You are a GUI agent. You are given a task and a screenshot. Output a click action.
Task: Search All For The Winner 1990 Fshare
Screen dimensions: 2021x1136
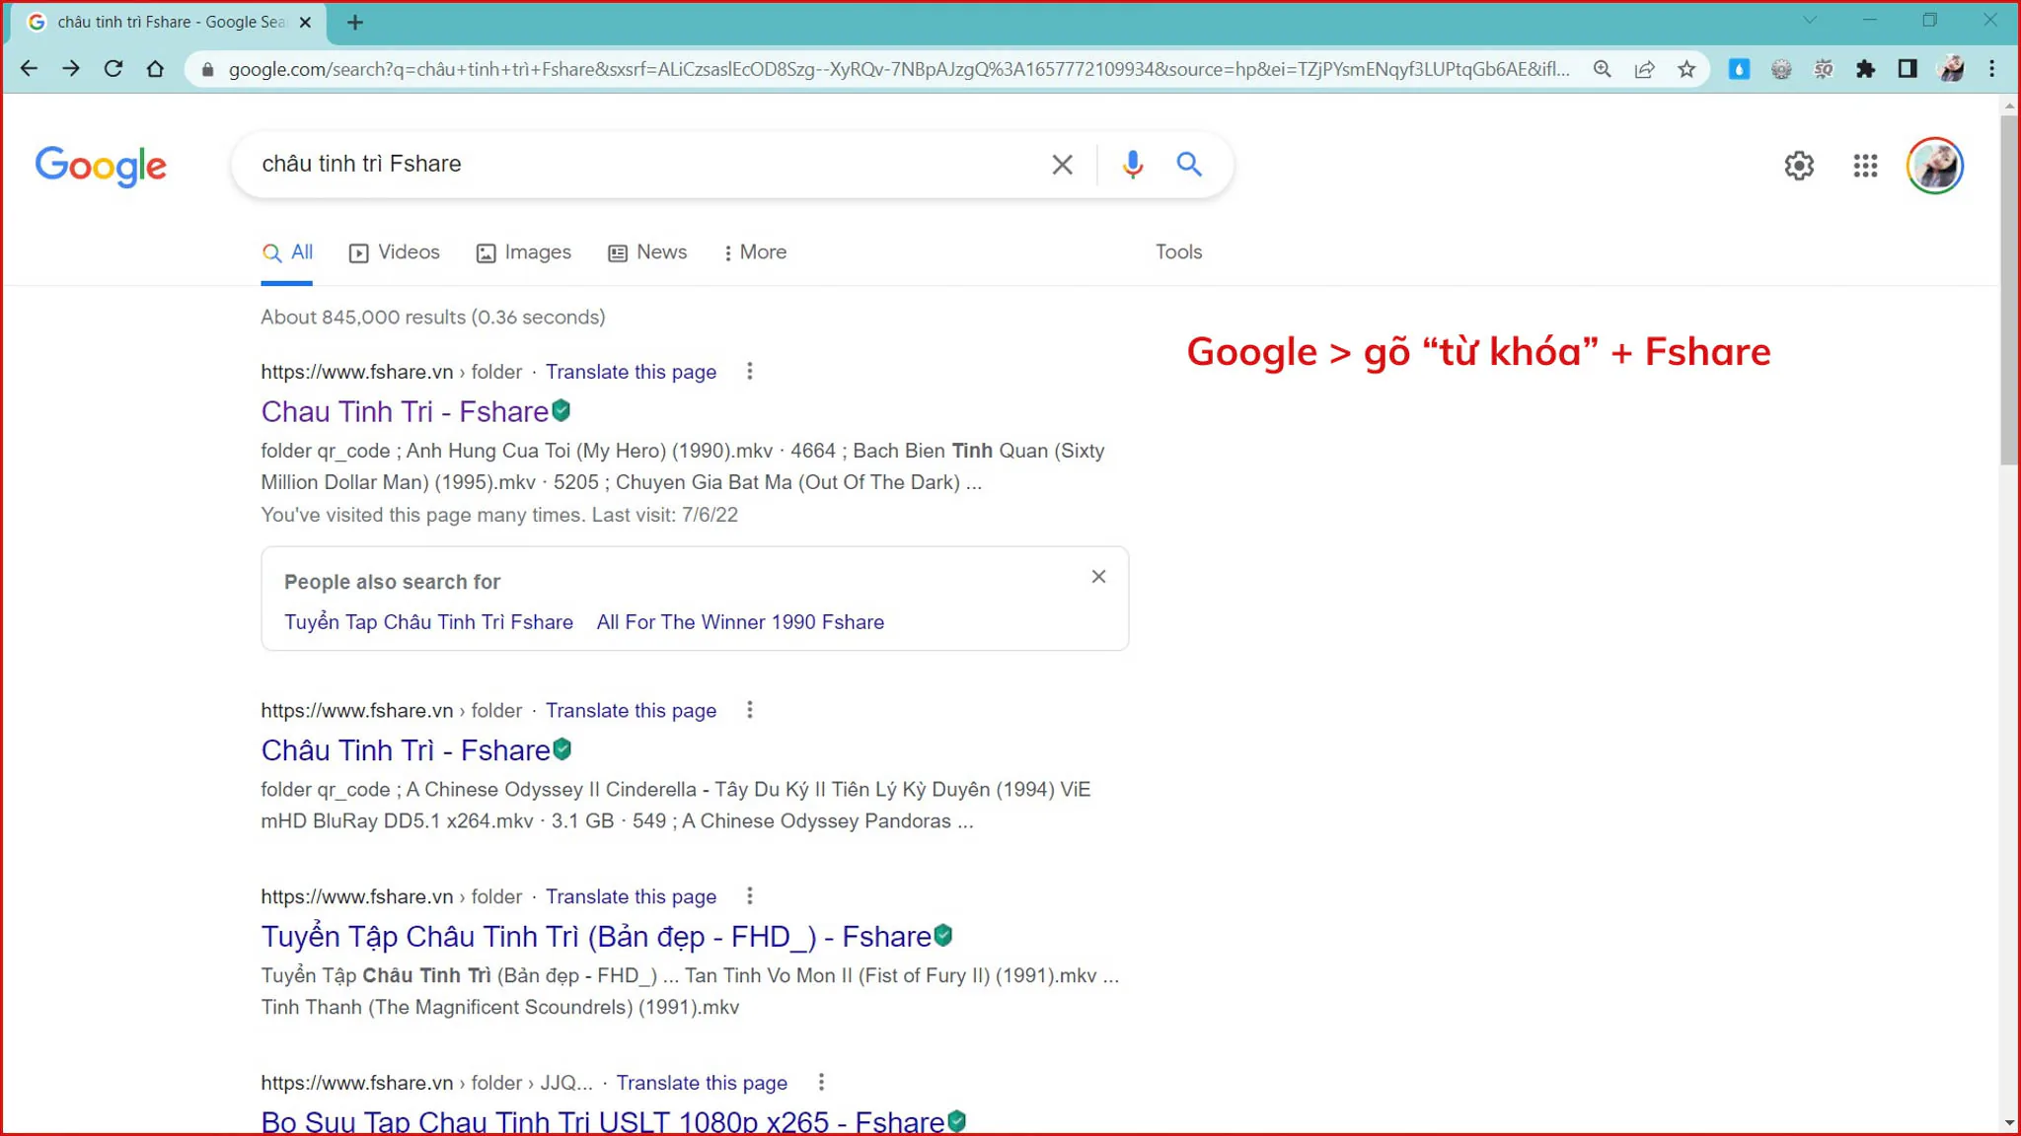pos(740,622)
